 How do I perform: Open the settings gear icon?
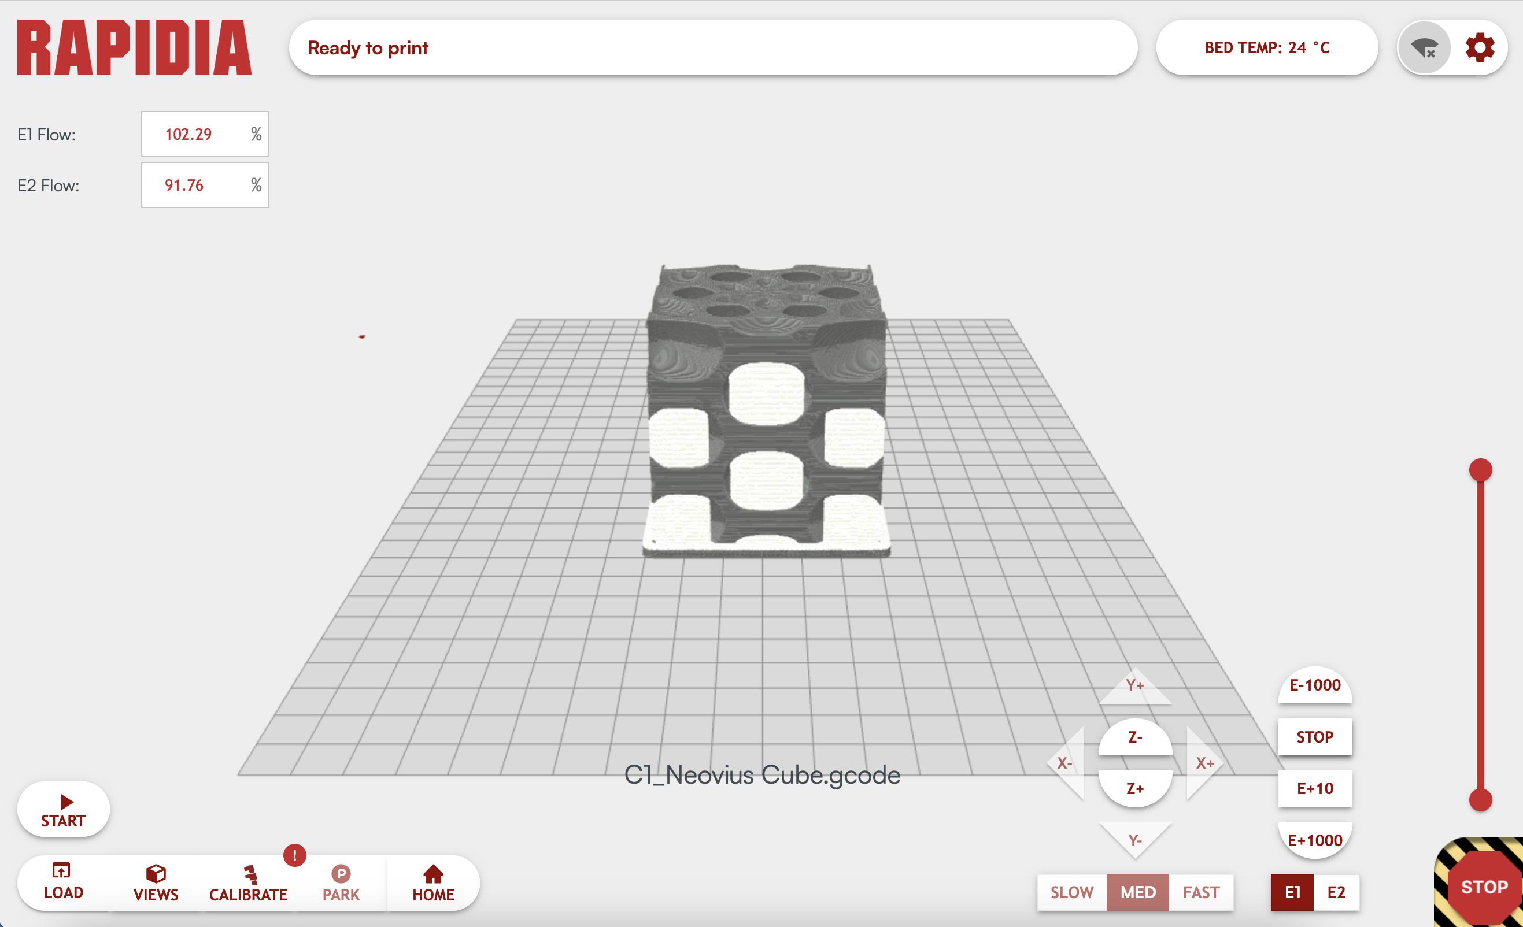tap(1479, 47)
